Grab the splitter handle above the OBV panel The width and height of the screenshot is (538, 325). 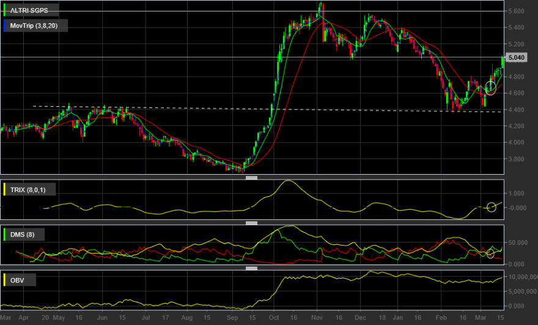pos(251,268)
